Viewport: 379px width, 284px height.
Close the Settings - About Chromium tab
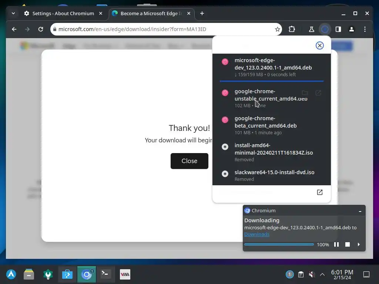pyautogui.click(x=101, y=13)
